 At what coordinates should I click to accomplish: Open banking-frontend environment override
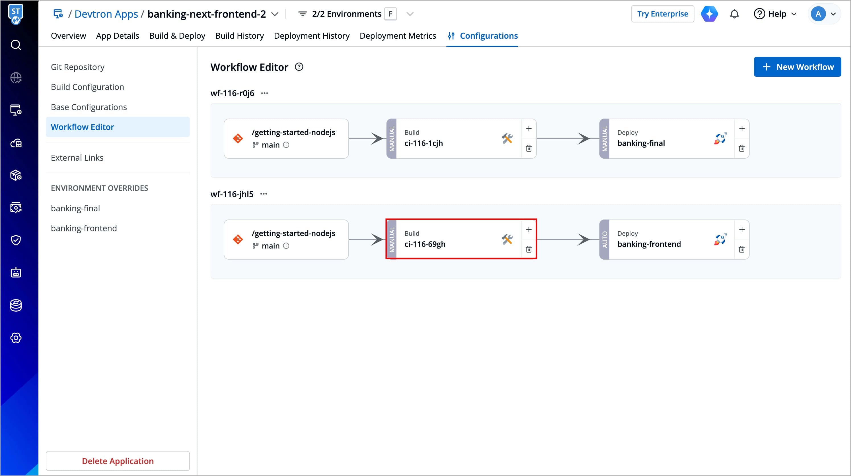point(84,228)
